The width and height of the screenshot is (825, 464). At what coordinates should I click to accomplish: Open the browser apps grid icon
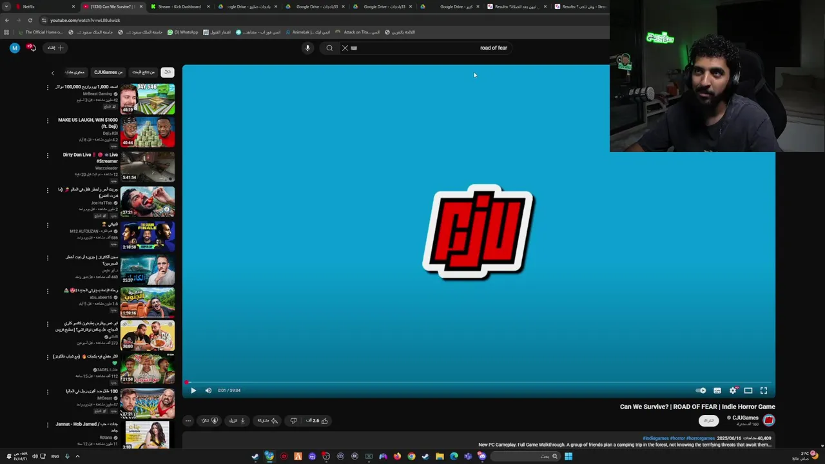[6, 32]
